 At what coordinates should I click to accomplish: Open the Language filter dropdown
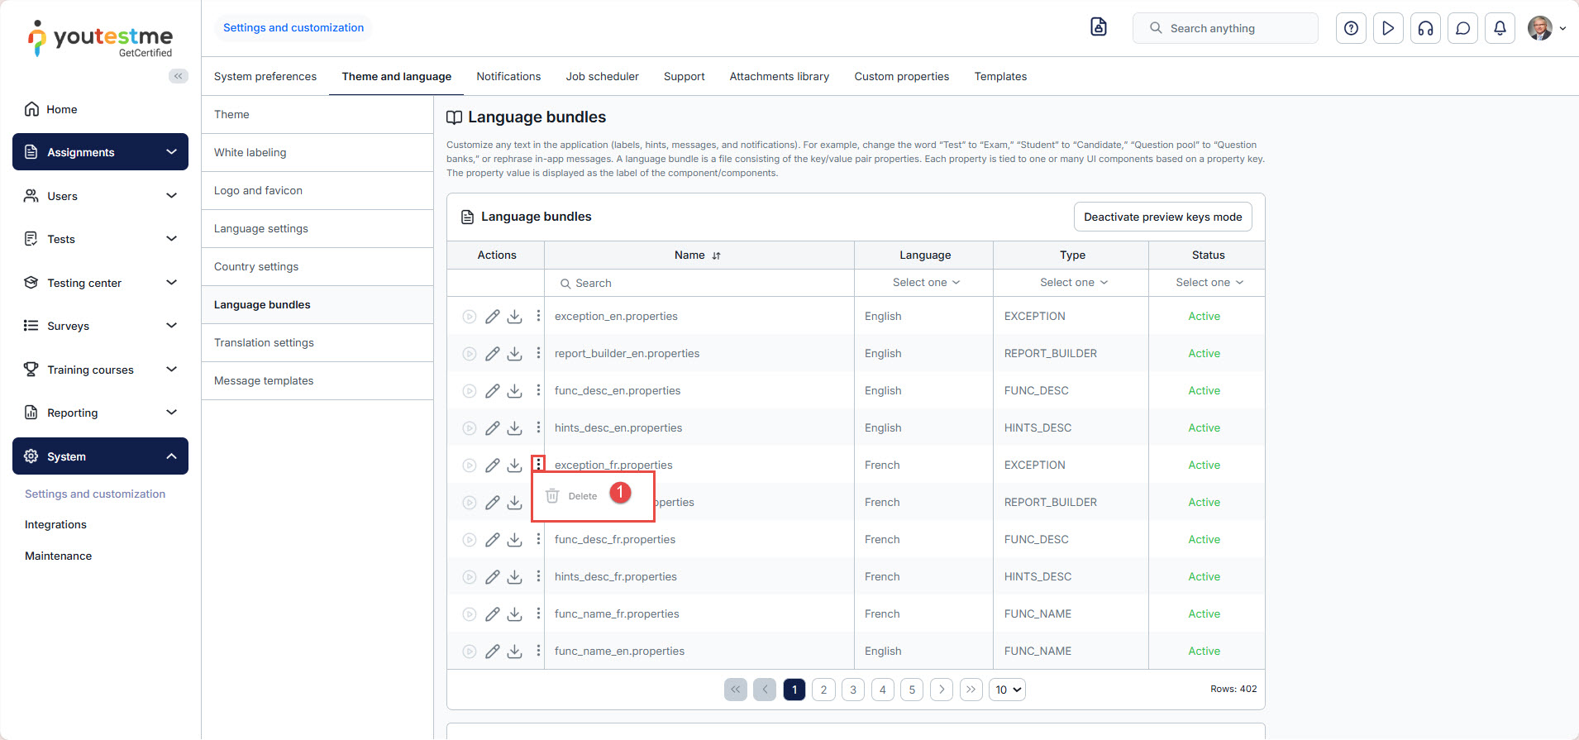tap(924, 283)
